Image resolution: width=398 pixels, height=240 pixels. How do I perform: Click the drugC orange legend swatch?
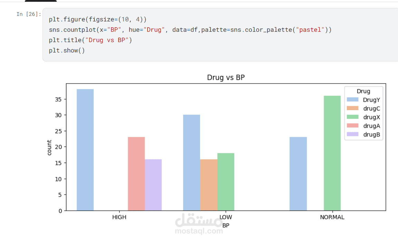pos(353,108)
